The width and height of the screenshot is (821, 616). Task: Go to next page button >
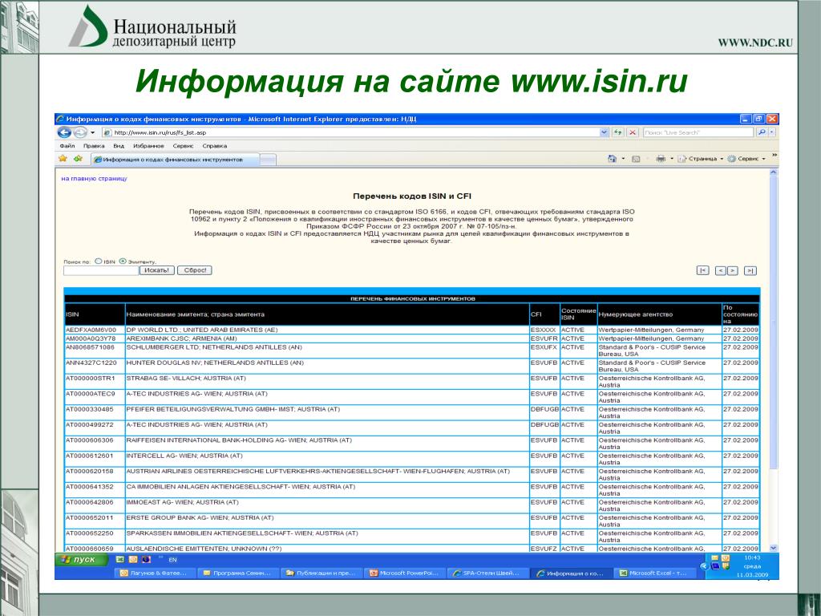(x=733, y=271)
